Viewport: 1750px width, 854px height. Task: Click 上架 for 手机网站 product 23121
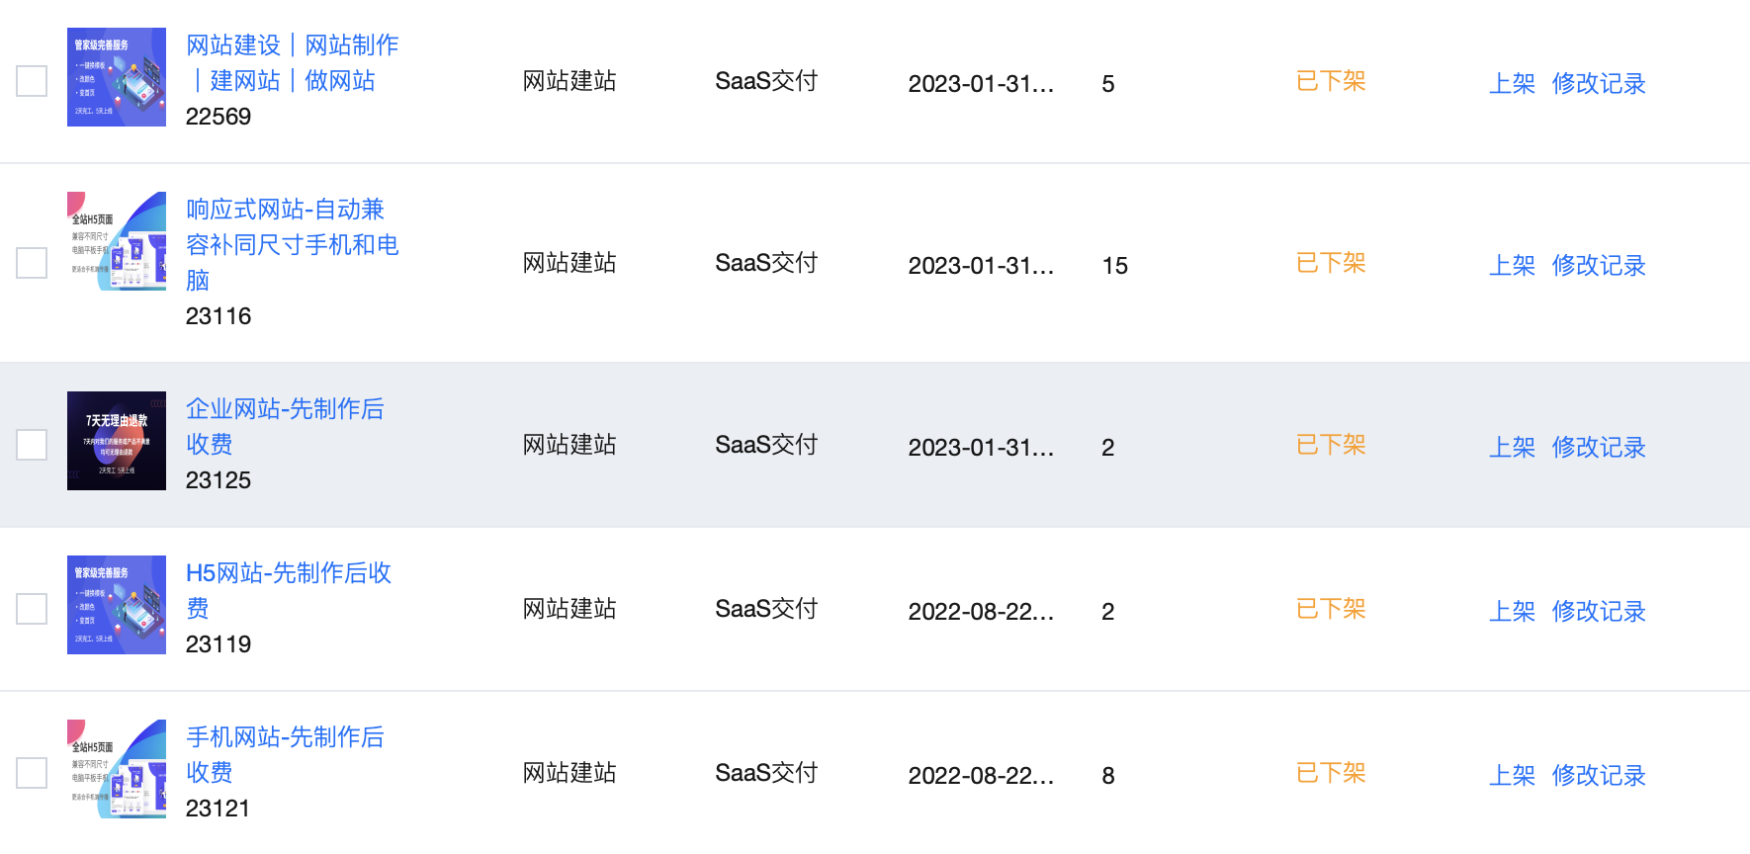[1512, 776]
